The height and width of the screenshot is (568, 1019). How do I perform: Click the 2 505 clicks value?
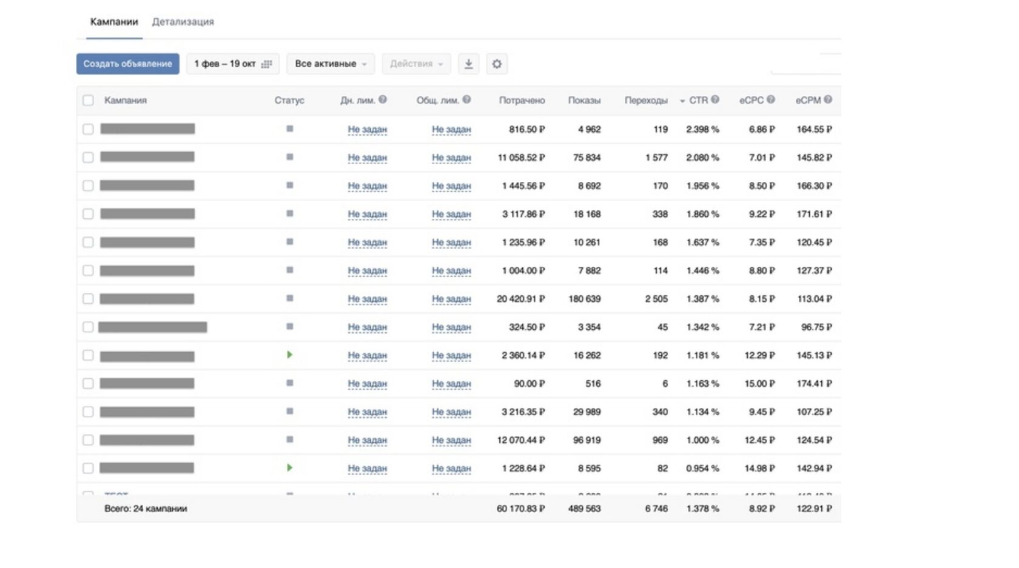(x=656, y=299)
